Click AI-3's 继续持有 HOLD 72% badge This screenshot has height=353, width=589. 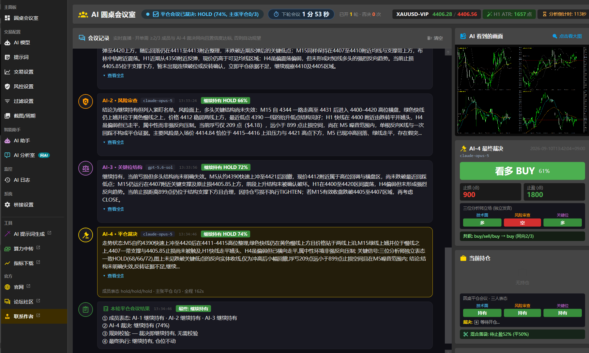(226, 167)
